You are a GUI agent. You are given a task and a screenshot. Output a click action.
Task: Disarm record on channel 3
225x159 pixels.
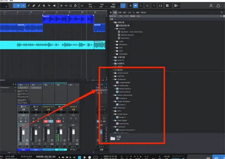pos(46,121)
